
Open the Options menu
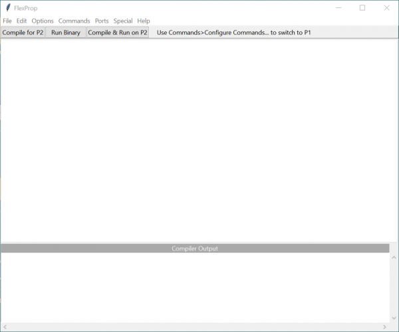(43, 21)
